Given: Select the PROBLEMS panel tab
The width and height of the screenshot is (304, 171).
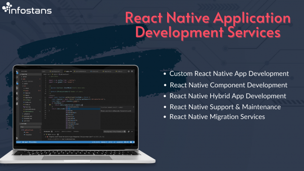Looking at the screenshot, I should coord(47,132).
